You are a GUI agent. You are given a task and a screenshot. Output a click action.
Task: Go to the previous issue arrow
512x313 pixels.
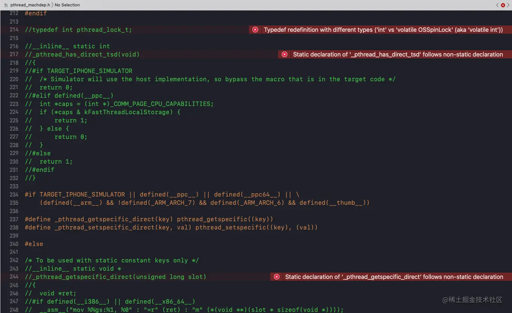pos(497,5)
